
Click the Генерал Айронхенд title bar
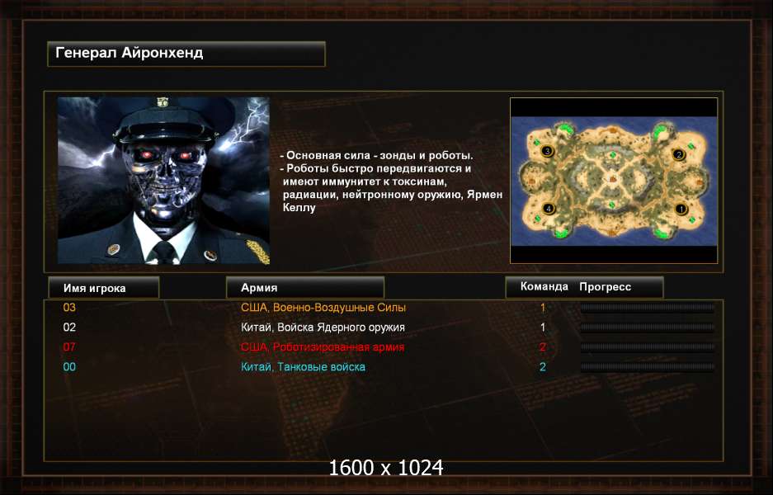coord(186,54)
